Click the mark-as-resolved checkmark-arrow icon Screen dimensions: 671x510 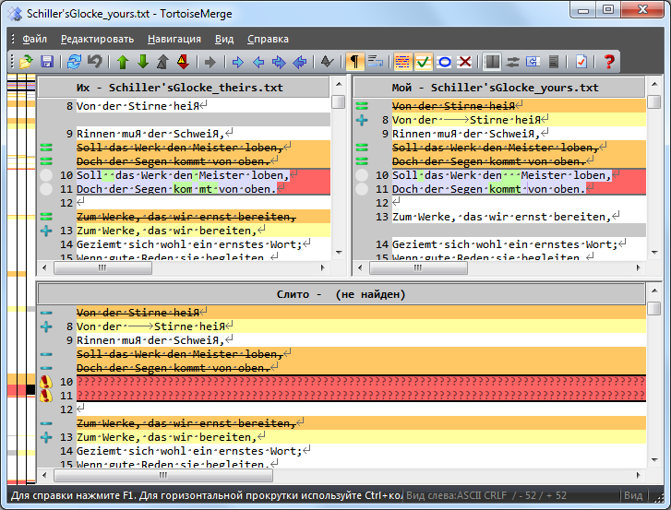point(327,62)
